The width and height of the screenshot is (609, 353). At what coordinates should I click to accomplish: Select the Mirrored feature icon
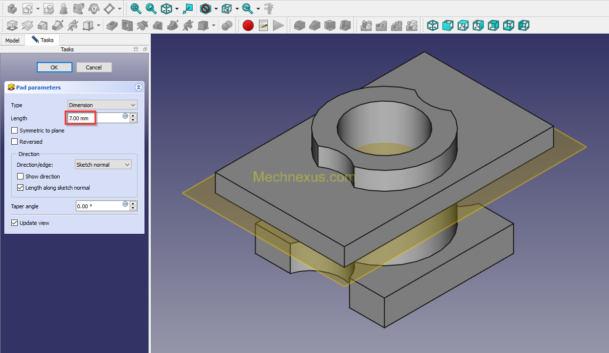tap(366, 25)
